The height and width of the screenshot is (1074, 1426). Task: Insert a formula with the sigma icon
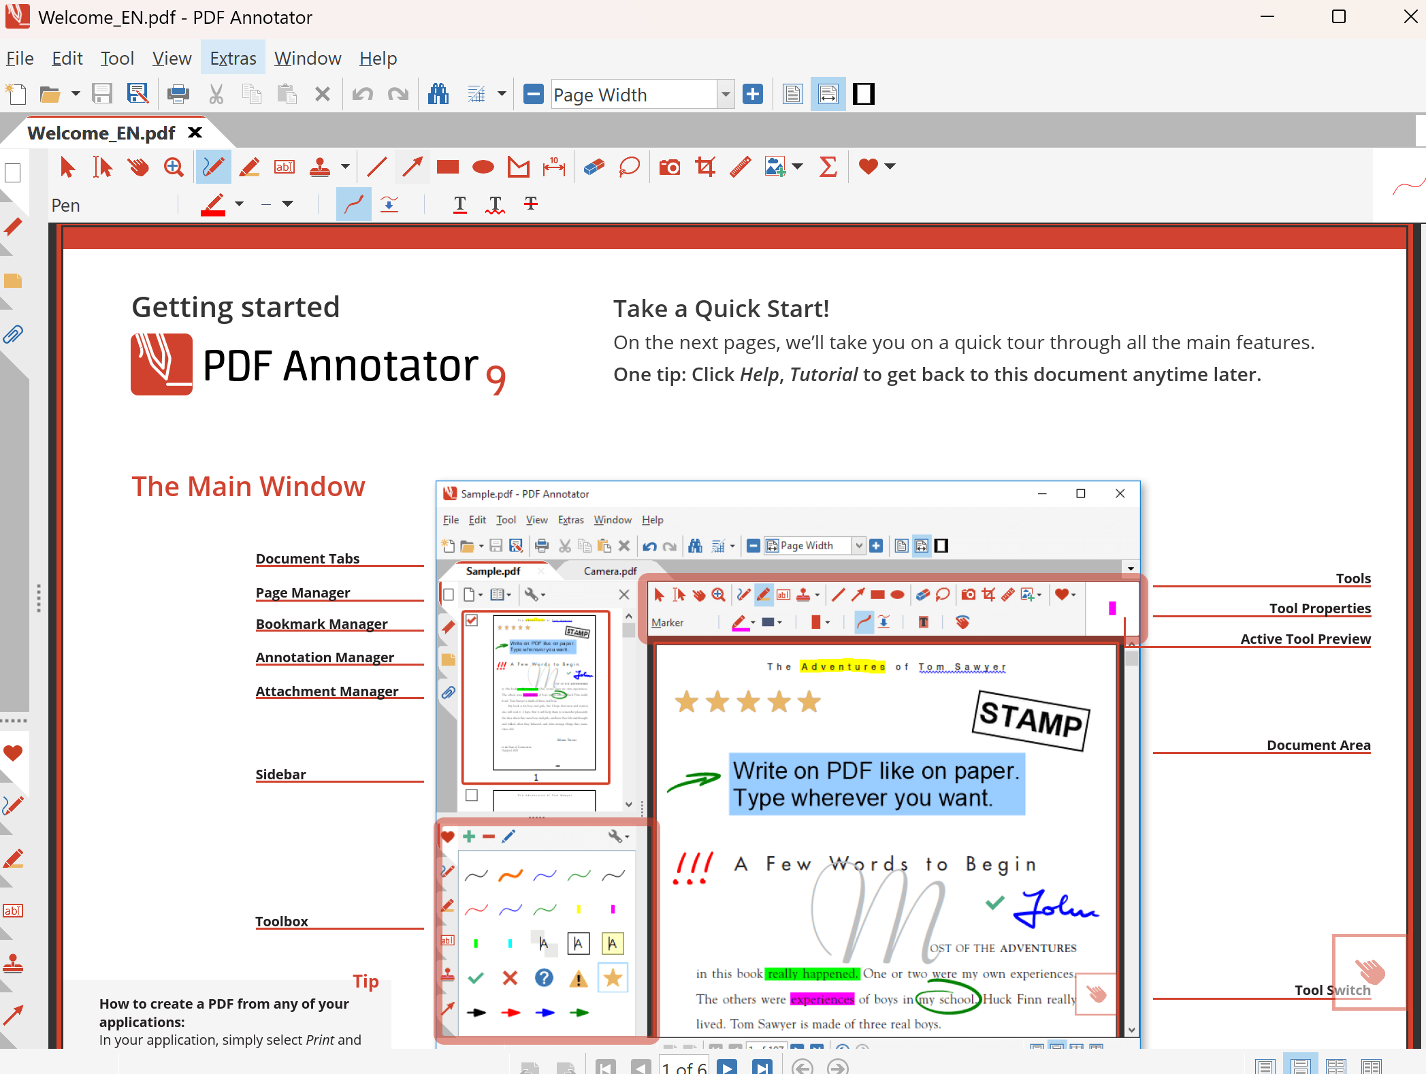[828, 167]
